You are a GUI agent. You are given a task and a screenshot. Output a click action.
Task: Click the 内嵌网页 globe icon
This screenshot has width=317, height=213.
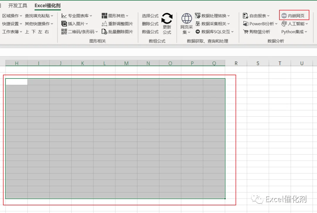284,16
